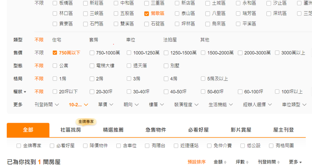Enable the 750-1000萬 price checkbox
Image resolution: width=312 pixels, height=167 pixels.
tap(92, 53)
